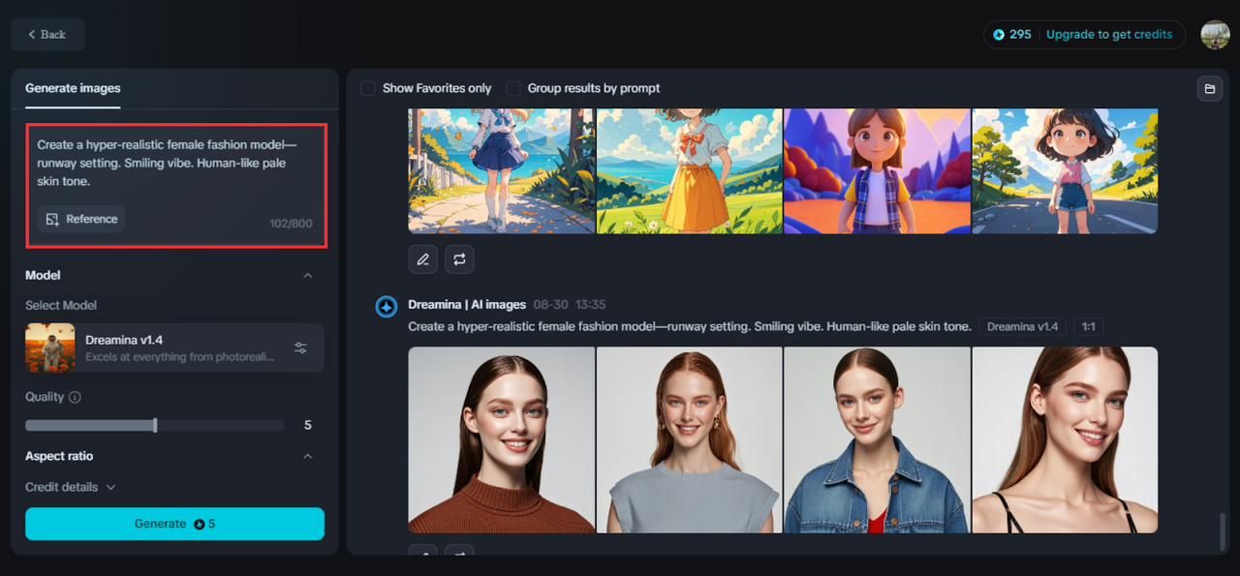Open the user profile avatar
The height and width of the screenshot is (576, 1240).
pyautogui.click(x=1215, y=35)
